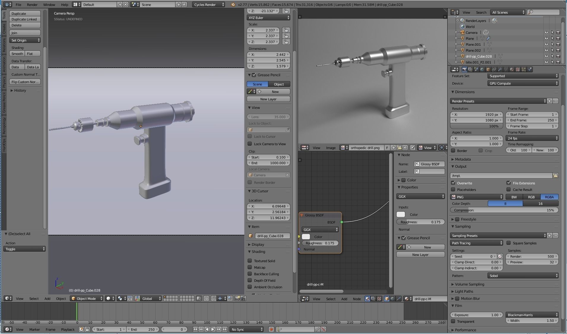The height and width of the screenshot is (334, 567).
Task: Open the Render Layers properties tab
Action: pyautogui.click(x=470, y=69)
